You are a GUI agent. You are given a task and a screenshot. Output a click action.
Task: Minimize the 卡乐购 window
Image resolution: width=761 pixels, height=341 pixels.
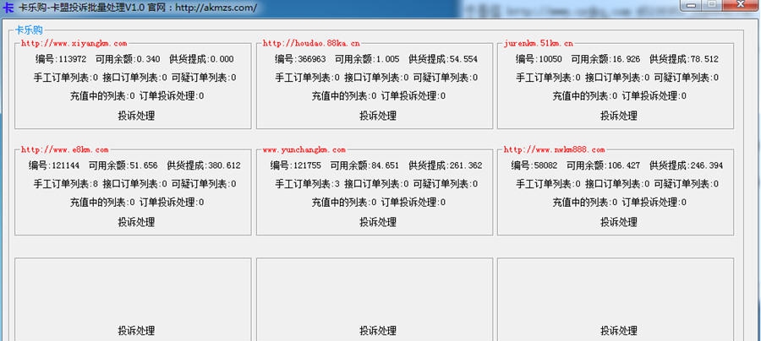click(x=691, y=5)
